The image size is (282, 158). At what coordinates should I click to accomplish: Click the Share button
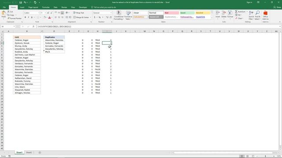point(277,7)
